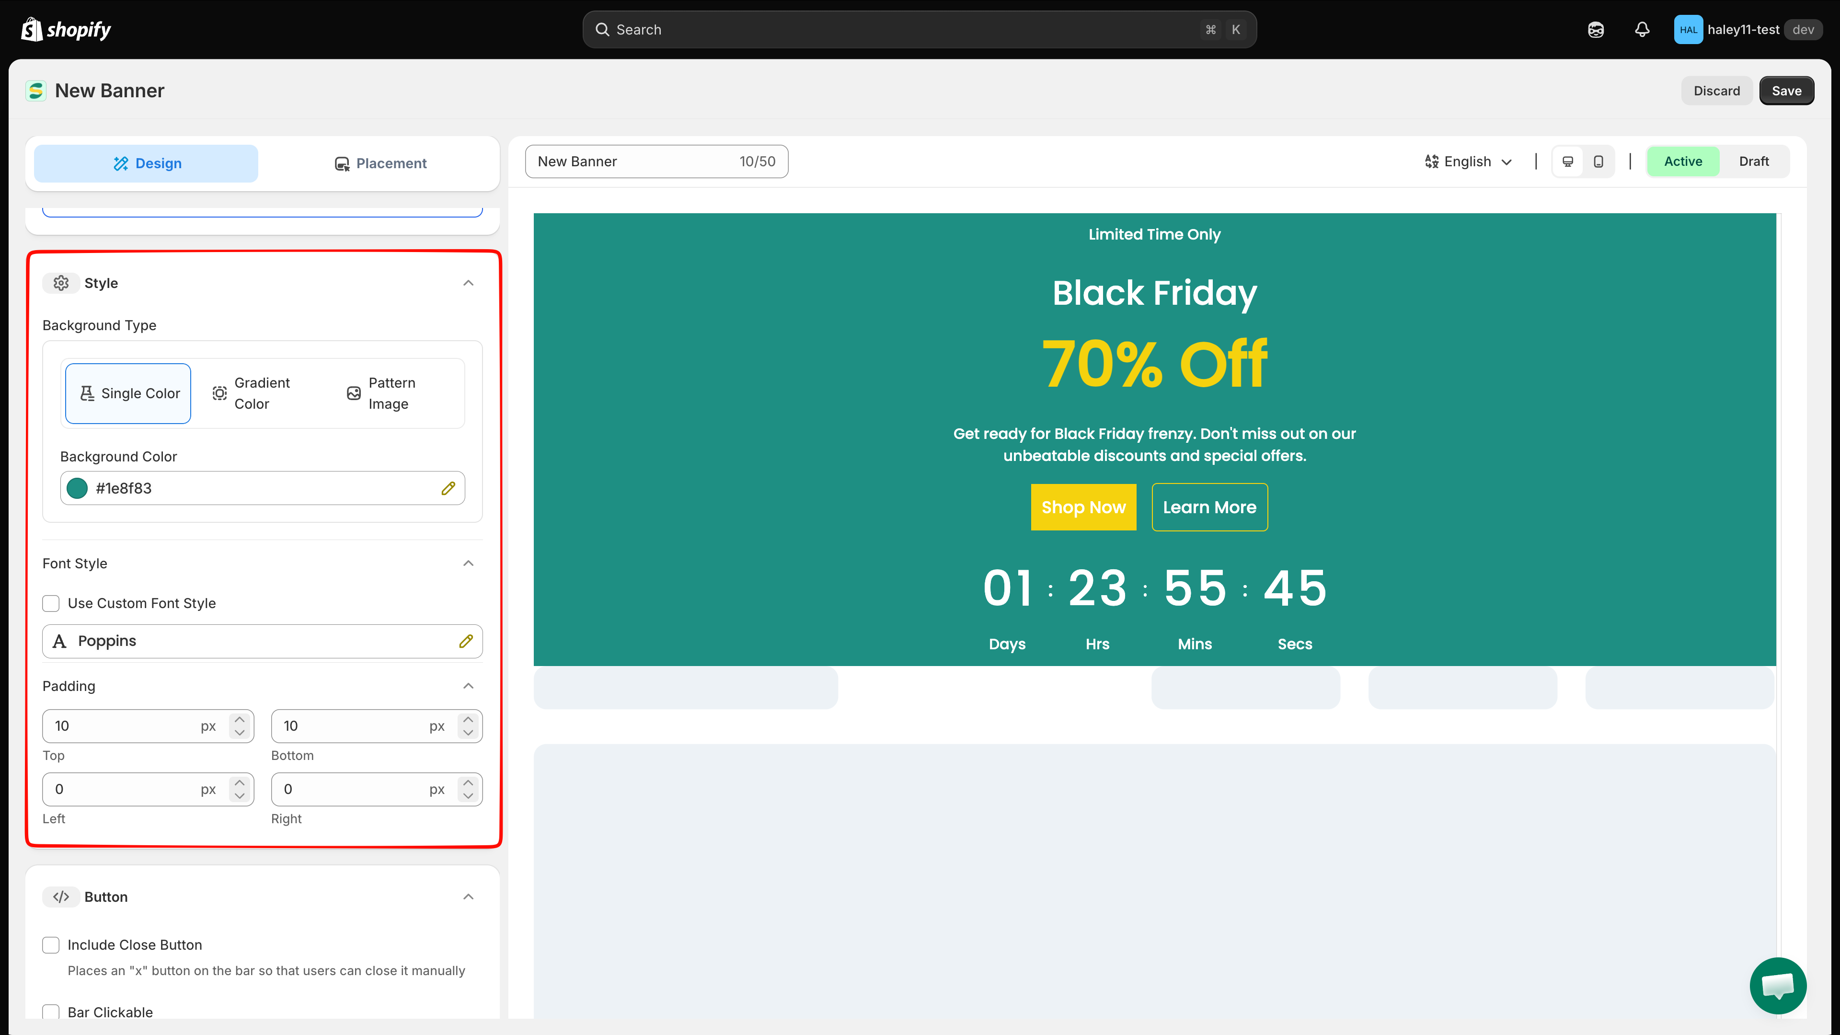Image resolution: width=1840 pixels, height=1035 pixels.
Task: Collapse the Style section
Action: coord(469,283)
